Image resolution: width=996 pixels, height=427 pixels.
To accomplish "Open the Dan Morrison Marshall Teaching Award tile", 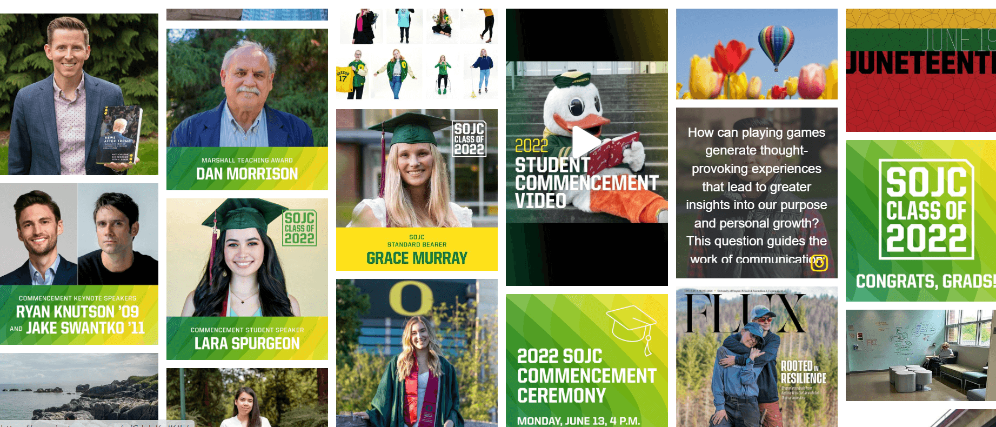I will point(247,109).
